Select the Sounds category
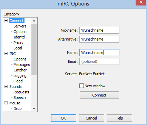 click(x=16, y=87)
